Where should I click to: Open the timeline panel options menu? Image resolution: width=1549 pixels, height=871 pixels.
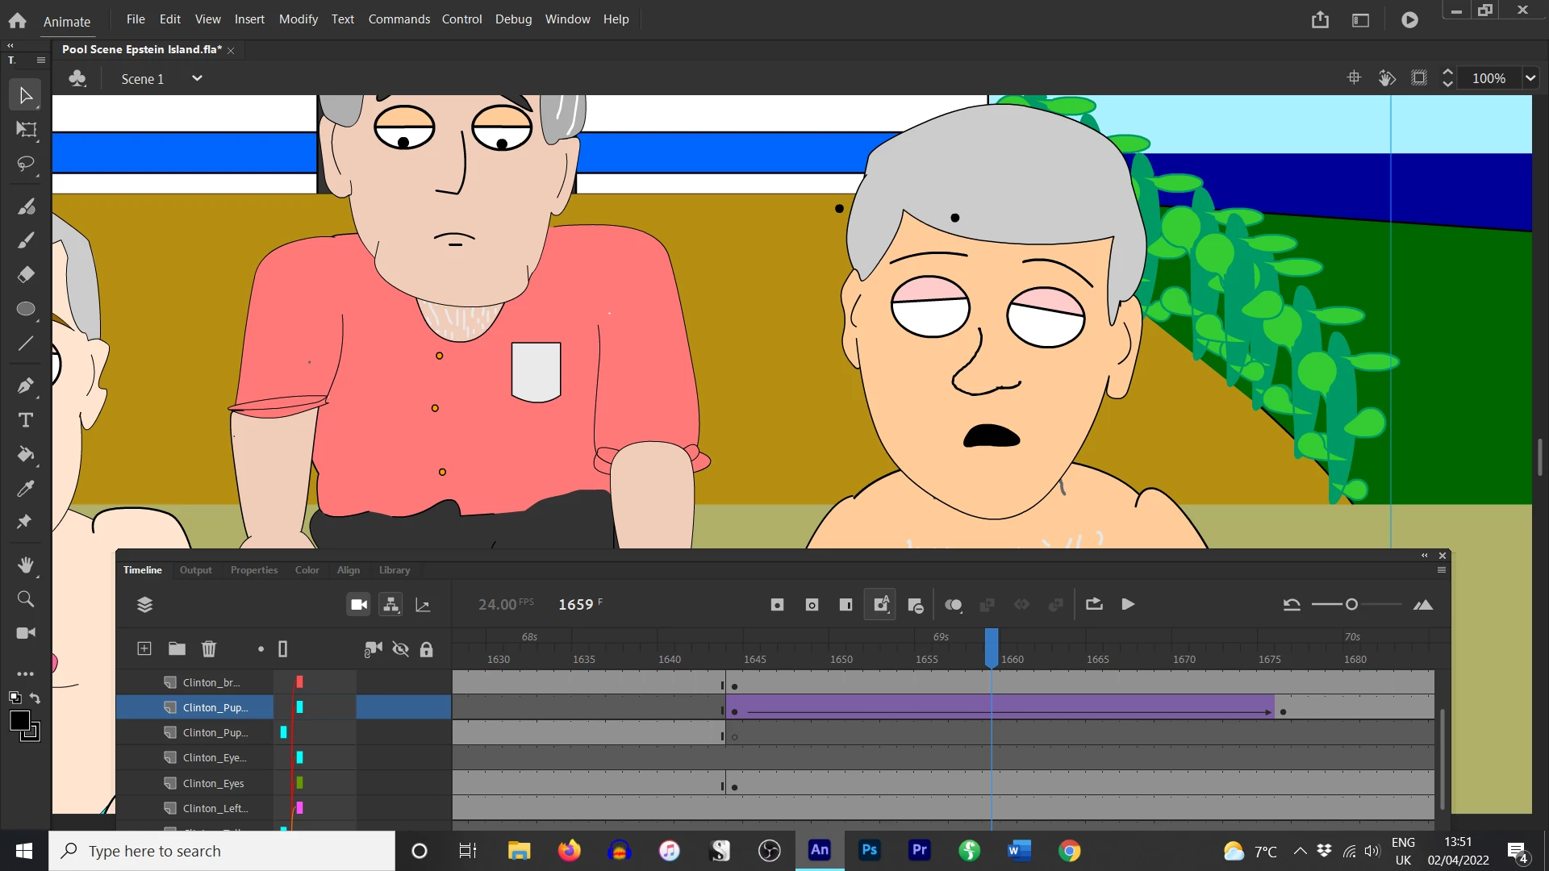pyautogui.click(x=1442, y=570)
